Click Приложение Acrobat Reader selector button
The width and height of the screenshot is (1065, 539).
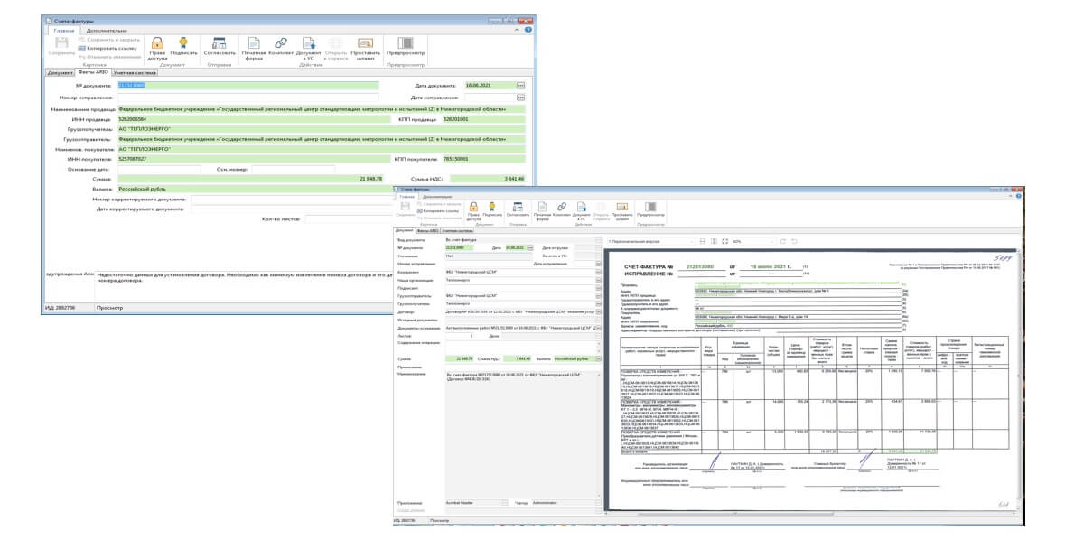505,503
